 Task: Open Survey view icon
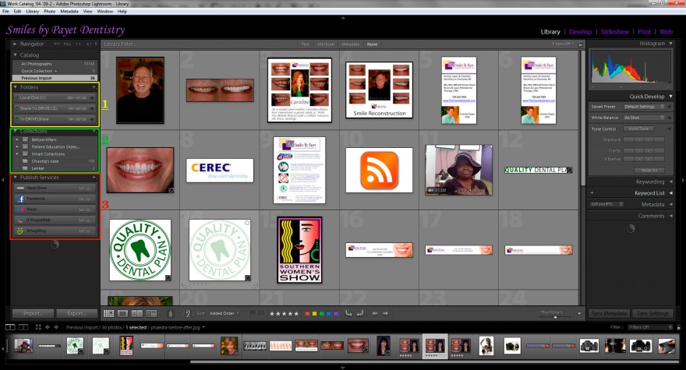(151, 313)
